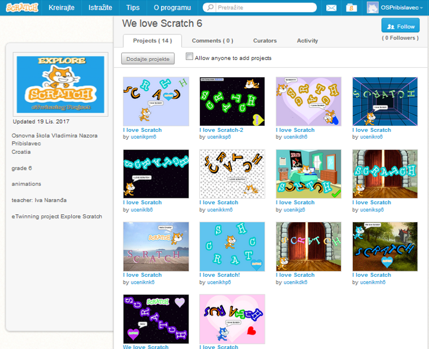Screen dimensions: 429x349
Task: Click the Scratch logo in the navigation bar
Action: [x=22, y=8]
